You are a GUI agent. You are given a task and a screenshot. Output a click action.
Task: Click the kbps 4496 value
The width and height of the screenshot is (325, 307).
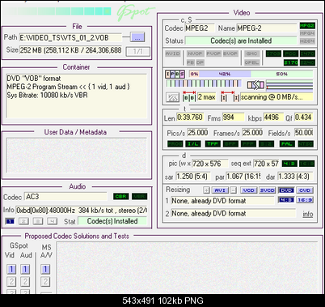pos(273,117)
